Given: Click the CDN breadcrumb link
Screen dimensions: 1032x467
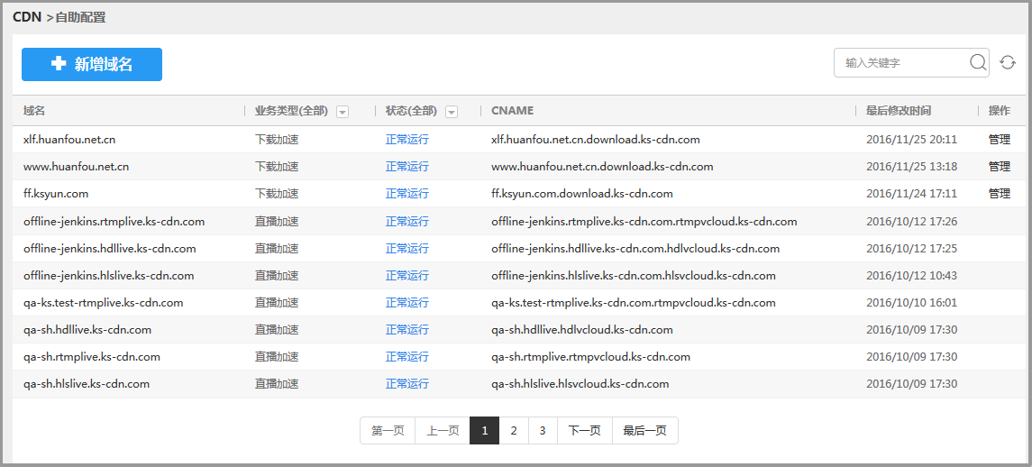Looking at the screenshot, I should pyautogui.click(x=27, y=17).
